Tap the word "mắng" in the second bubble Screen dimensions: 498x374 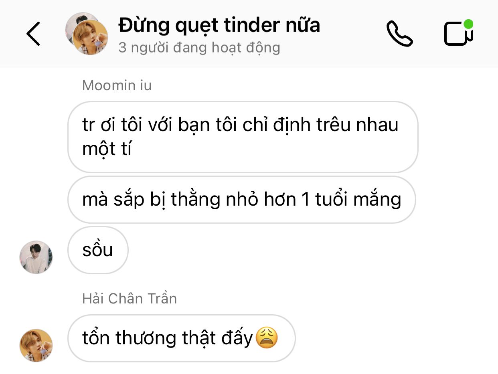(378, 200)
